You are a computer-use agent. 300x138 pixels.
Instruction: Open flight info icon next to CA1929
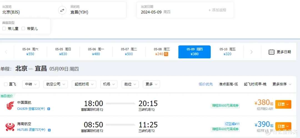(x=49, y=109)
